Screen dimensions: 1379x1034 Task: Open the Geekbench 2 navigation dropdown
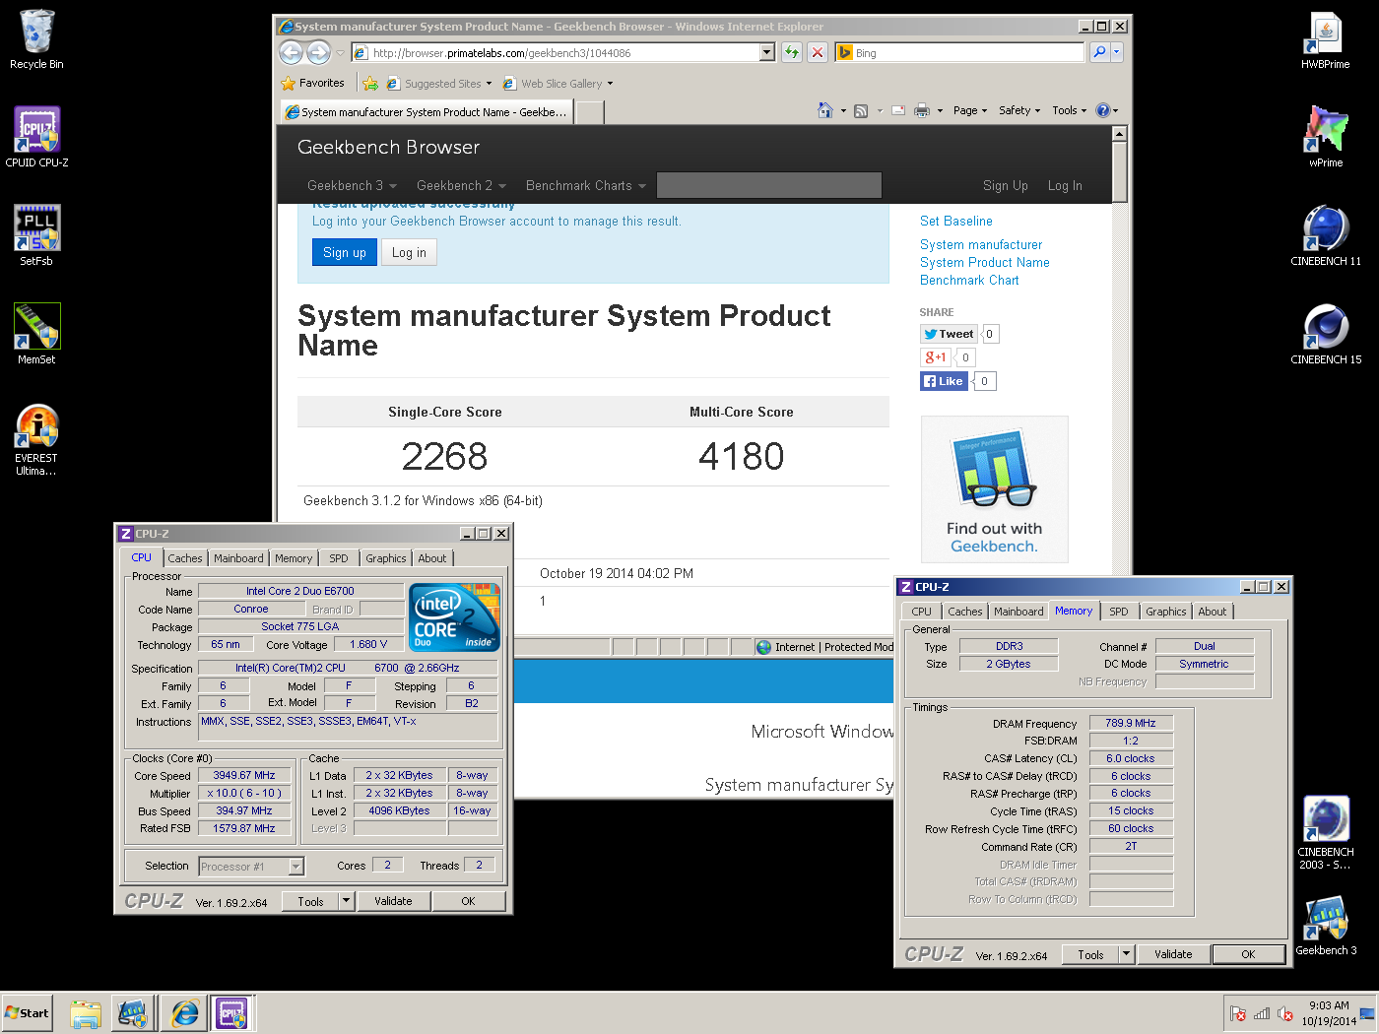tap(461, 185)
